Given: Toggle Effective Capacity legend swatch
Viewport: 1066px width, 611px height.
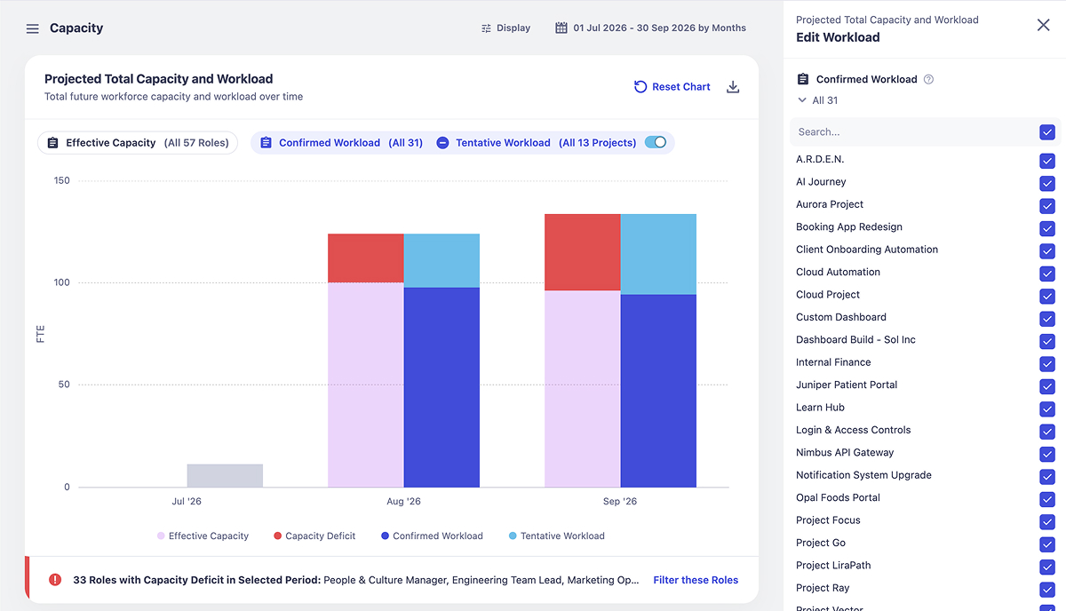Looking at the screenshot, I should click(x=161, y=536).
